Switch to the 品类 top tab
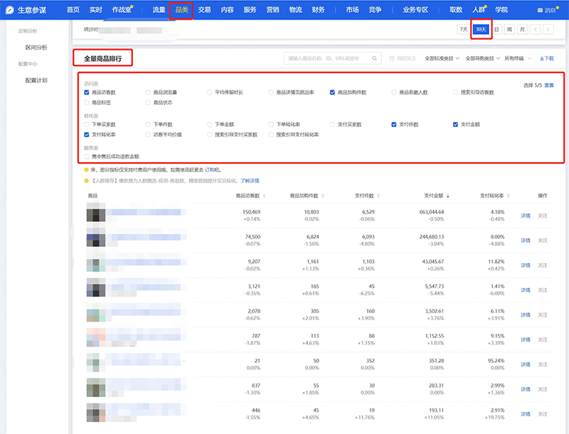Screen dimensions: 569x434 coord(181,10)
